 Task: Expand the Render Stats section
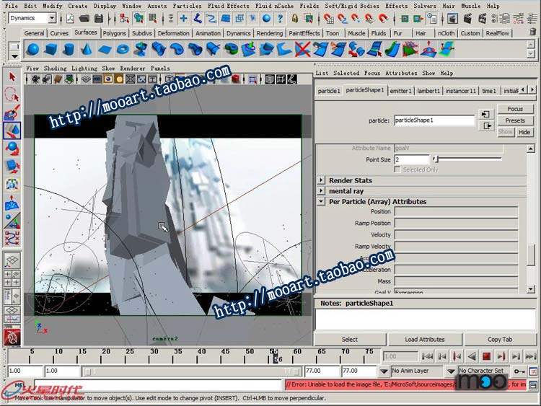(x=321, y=180)
